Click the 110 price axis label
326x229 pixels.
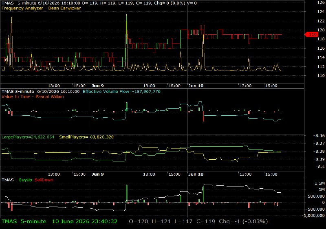pos(321,76)
